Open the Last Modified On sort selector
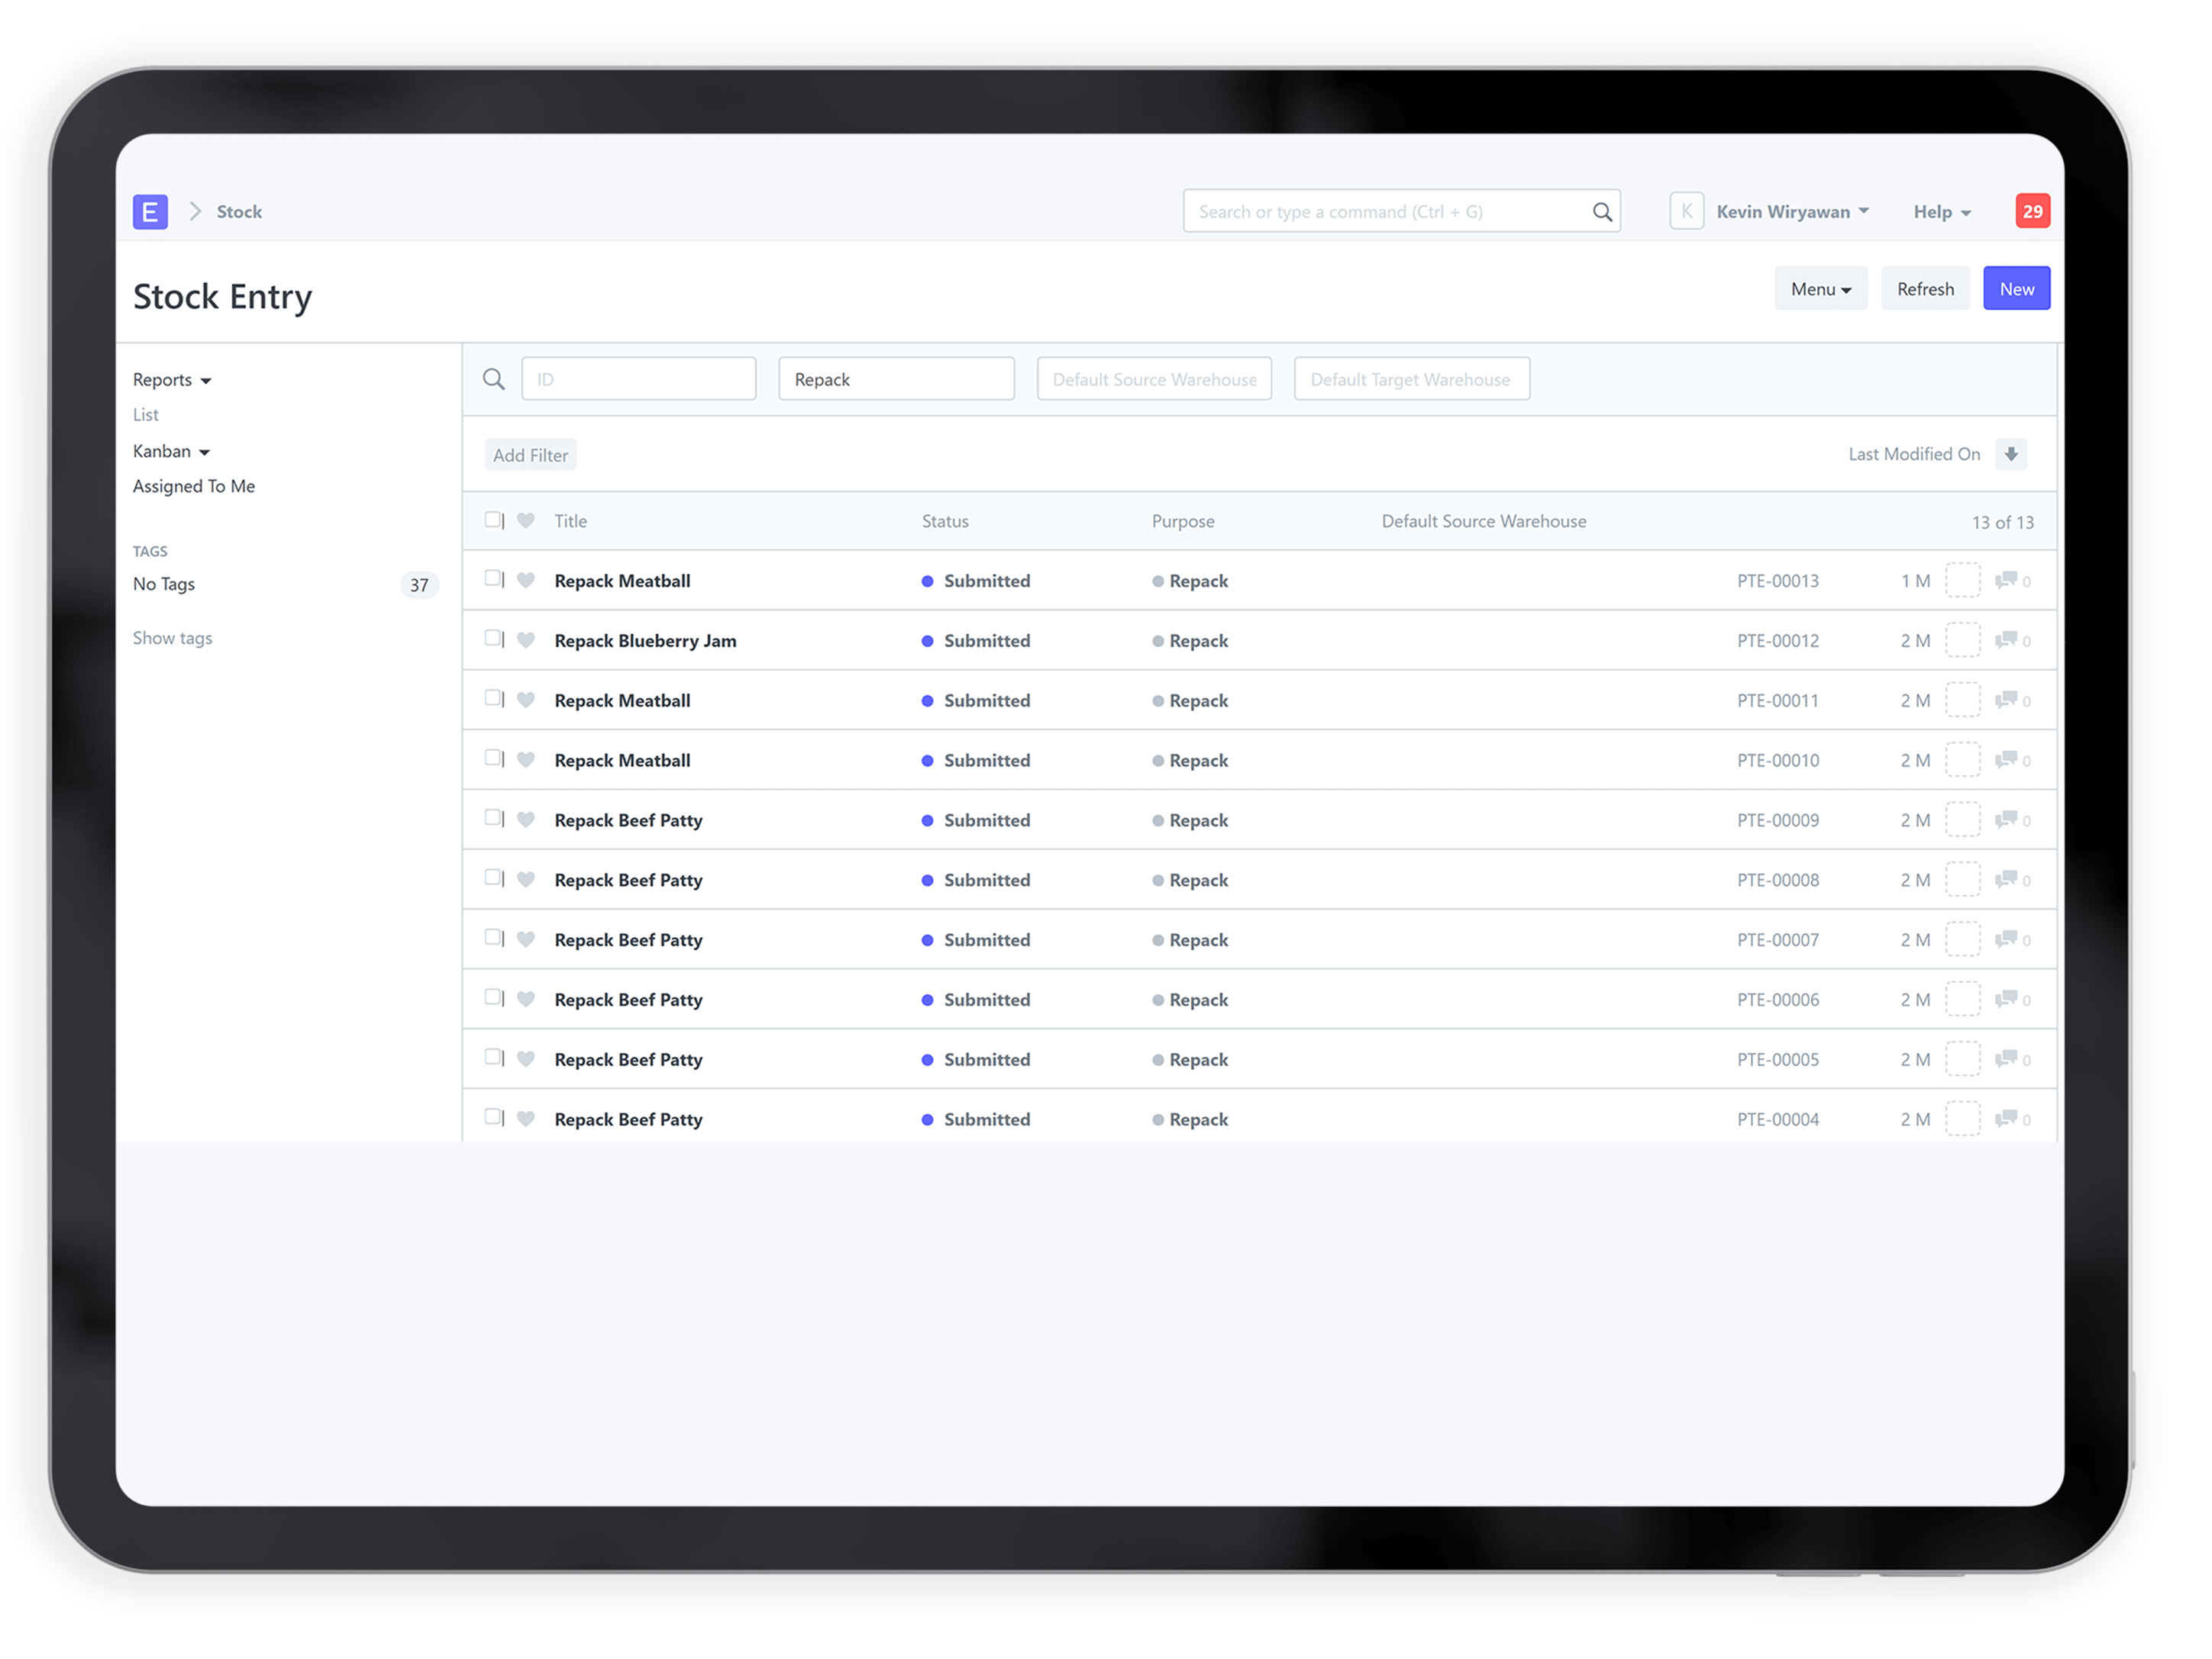The image size is (2212, 1659). 1914,454
